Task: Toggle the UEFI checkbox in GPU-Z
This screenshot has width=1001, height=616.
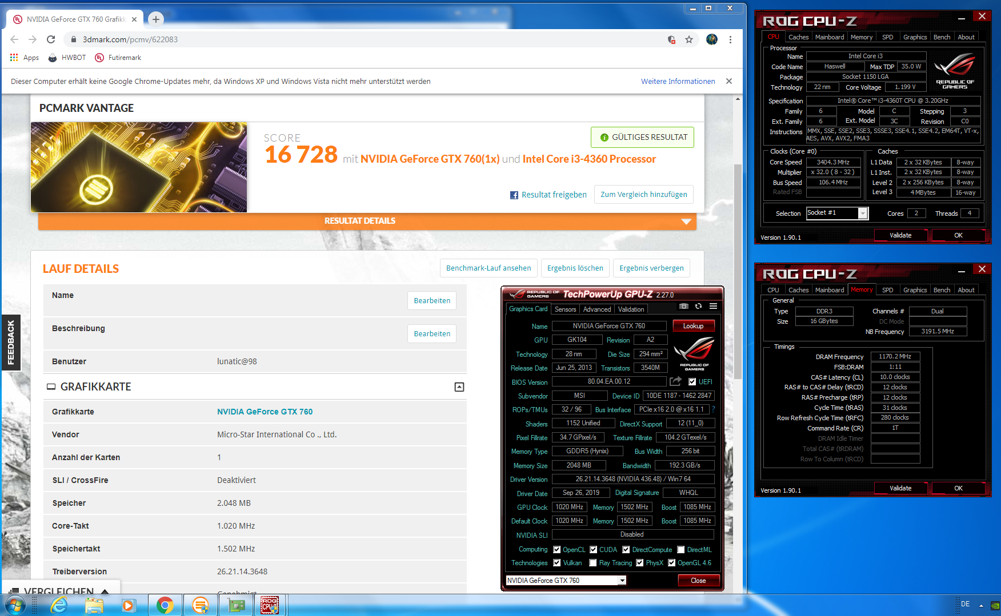Action: (x=692, y=382)
